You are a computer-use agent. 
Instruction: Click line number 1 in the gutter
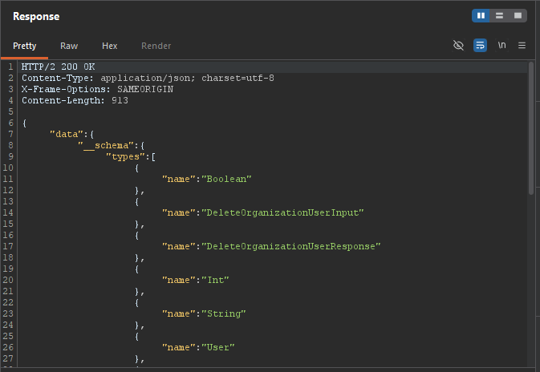(10, 67)
